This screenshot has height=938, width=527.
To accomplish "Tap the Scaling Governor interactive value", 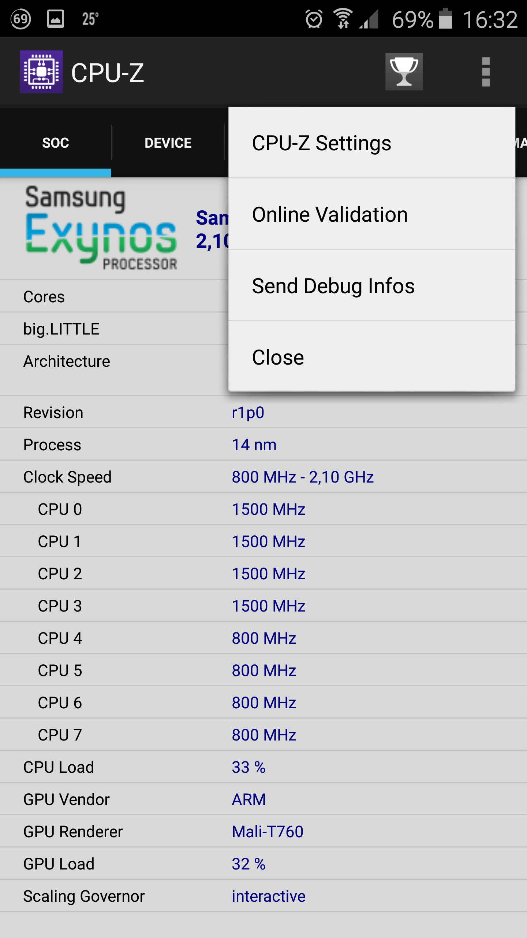I will pyautogui.click(x=268, y=896).
